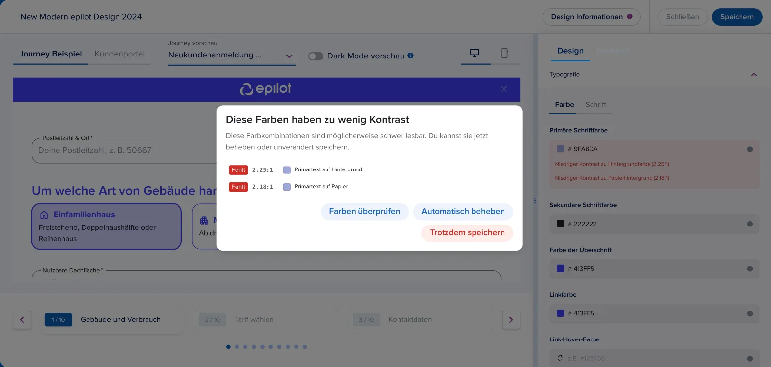This screenshot has width=771, height=367.
Task: Click the info icon for Primäre Schriftfarbe
Action: (750, 149)
